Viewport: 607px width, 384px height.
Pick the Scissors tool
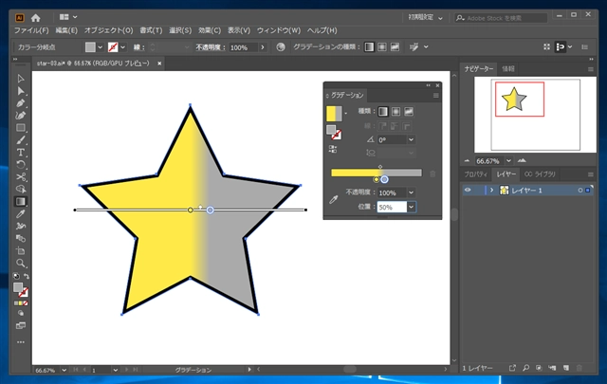point(21,177)
